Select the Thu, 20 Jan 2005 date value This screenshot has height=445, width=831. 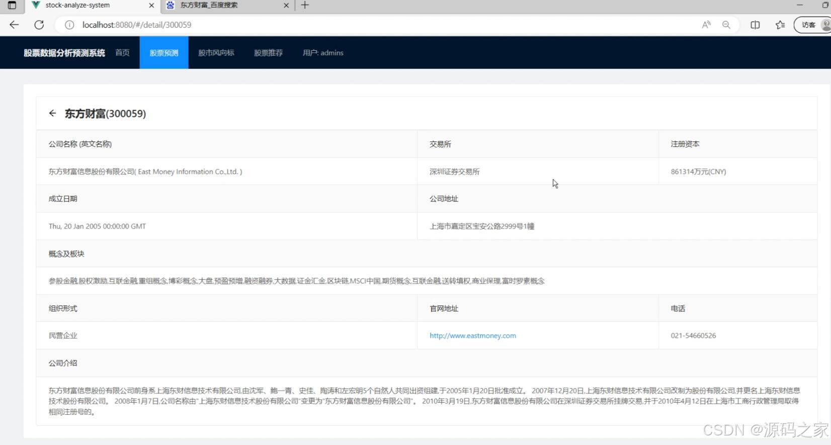point(97,227)
